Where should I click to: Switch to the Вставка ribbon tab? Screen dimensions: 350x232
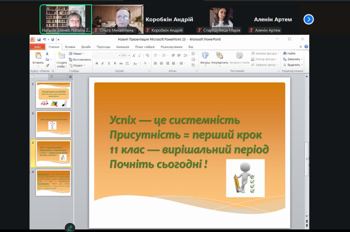(70, 47)
